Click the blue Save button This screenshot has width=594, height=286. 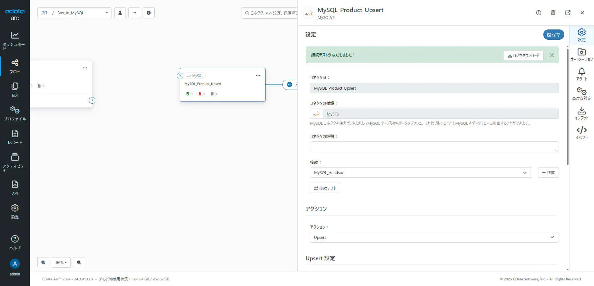pos(553,35)
